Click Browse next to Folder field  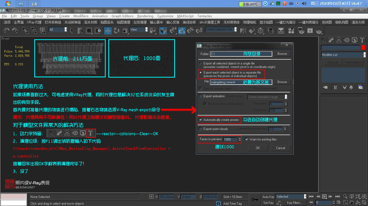click(282, 54)
